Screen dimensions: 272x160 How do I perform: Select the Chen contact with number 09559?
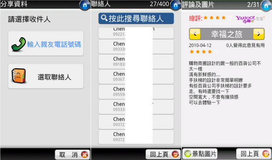(136, 92)
